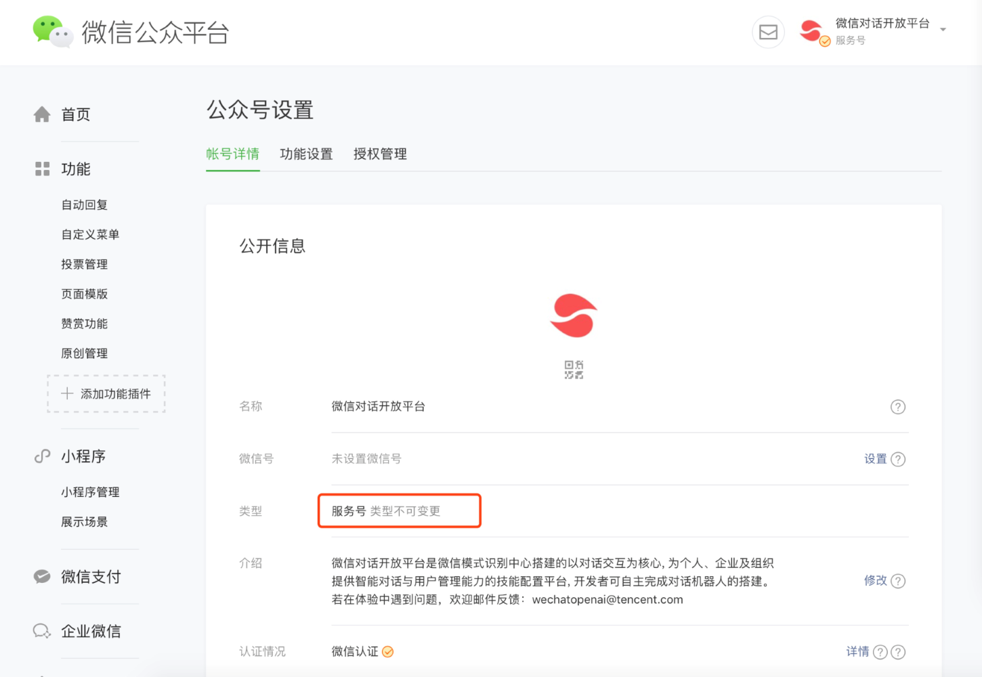Click the 服务号 类型不可变更 text
This screenshot has height=677, width=982.
pos(386,511)
